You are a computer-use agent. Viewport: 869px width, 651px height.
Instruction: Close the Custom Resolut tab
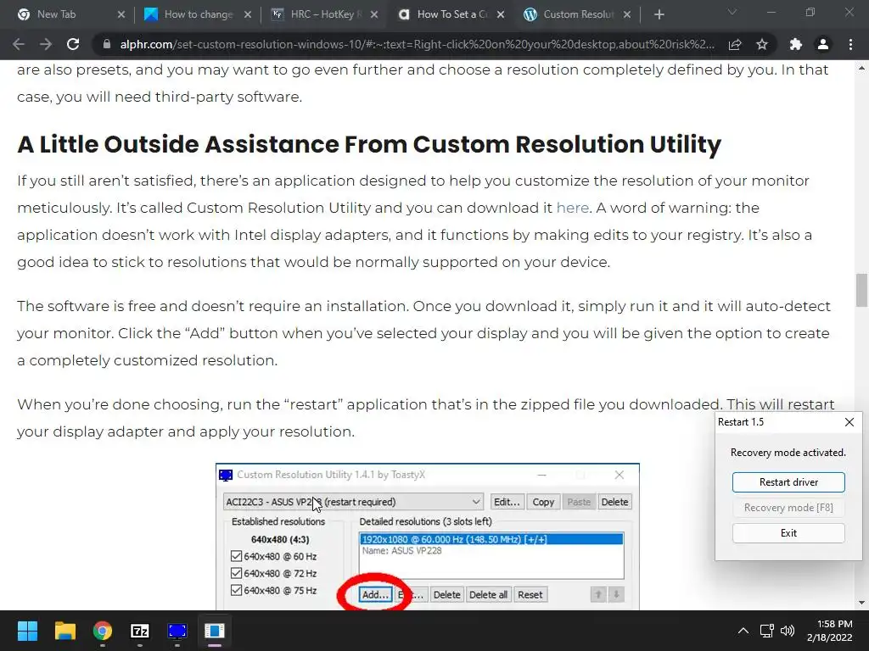627,14
